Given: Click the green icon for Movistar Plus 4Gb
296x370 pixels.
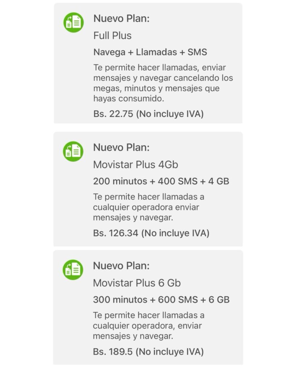Looking at the screenshot, I should [x=73, y=151].
